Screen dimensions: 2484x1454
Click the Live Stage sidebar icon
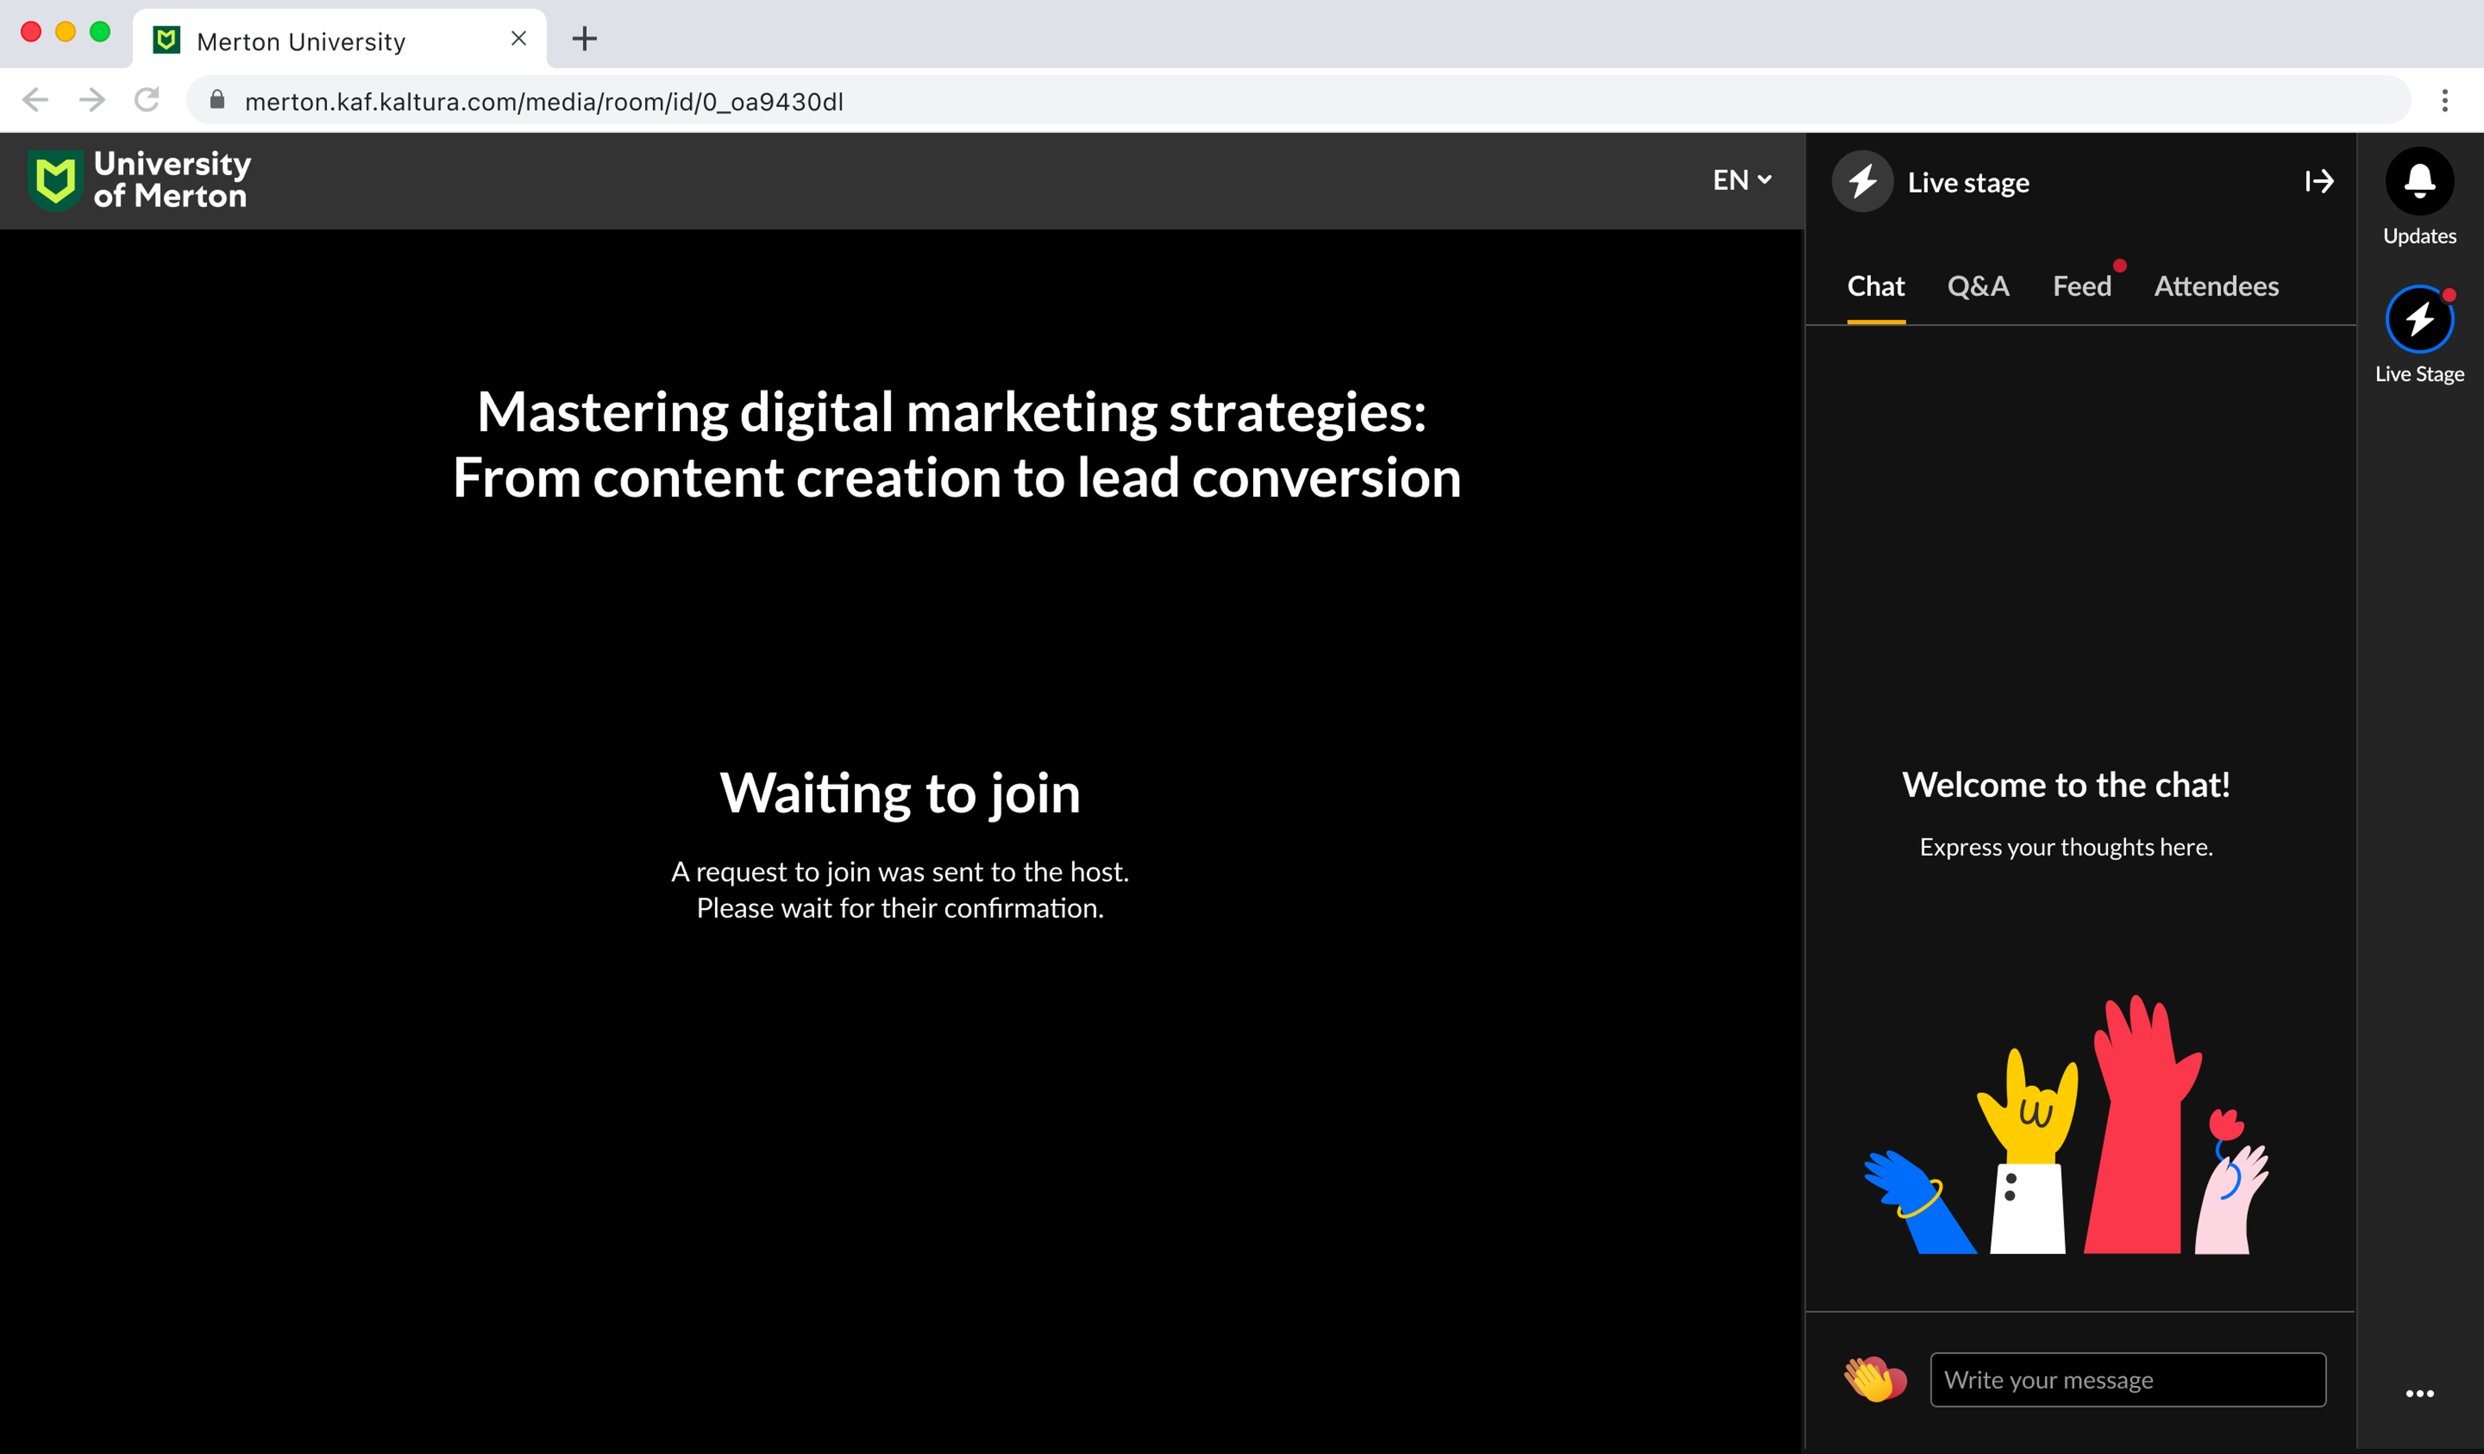[2419, 320]
